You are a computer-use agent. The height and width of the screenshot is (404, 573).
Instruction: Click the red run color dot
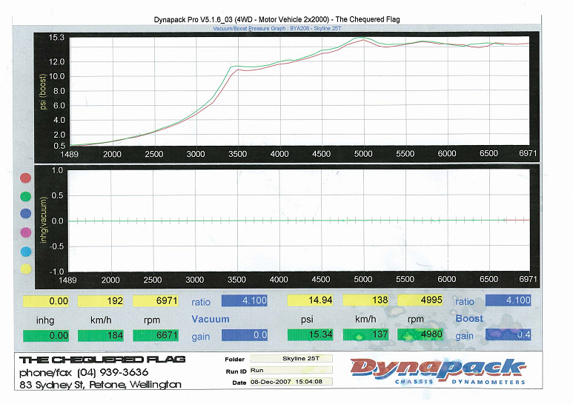click(26, 178)
